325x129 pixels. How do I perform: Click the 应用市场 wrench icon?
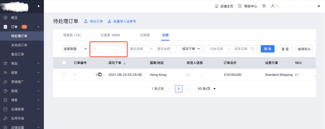point(6,118)
